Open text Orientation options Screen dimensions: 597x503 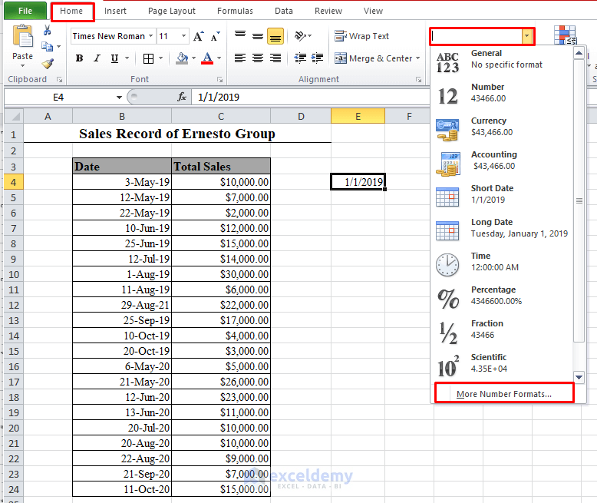click(x=303, y=36)
